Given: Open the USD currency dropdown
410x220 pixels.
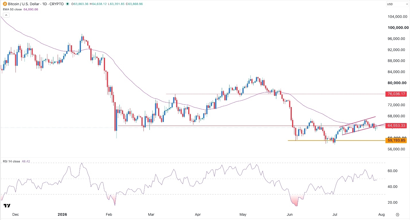Looking at the screenshot, I should tap(397, 4).
